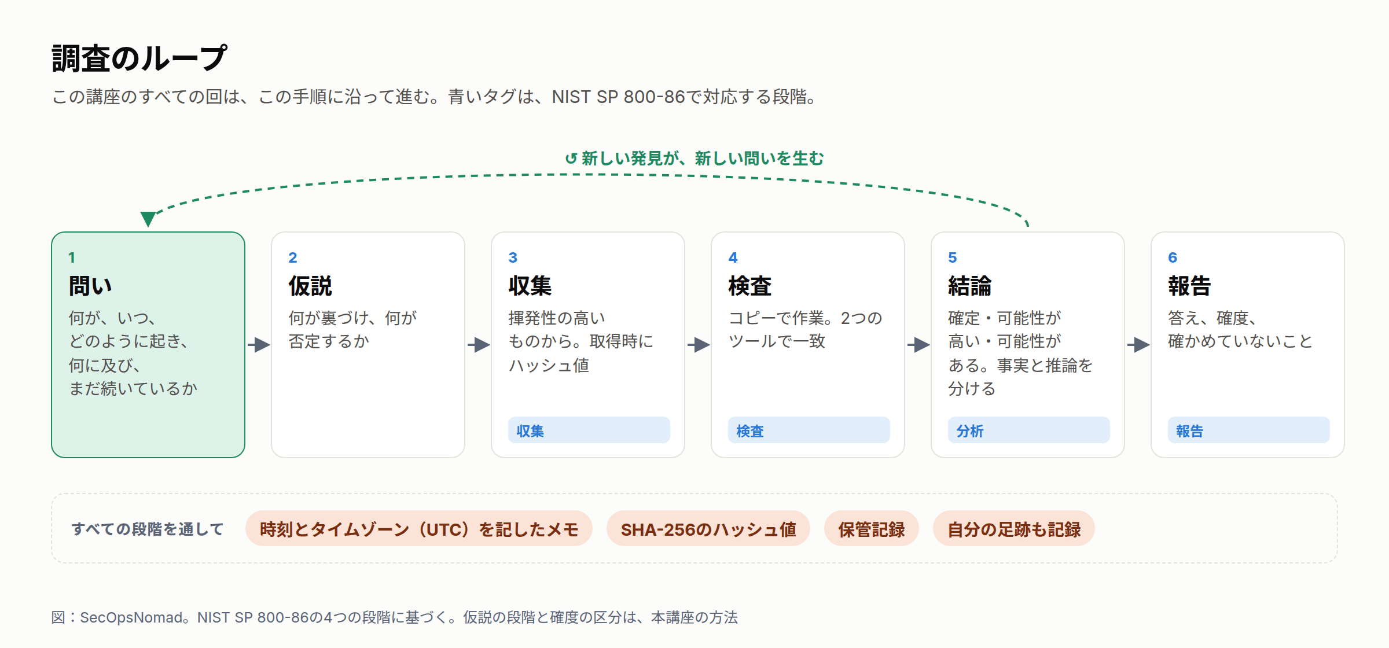Click the 自分の足跡も記録 pill
This screenshot has width=1389, height=648.
click(x=1014, y=529)
